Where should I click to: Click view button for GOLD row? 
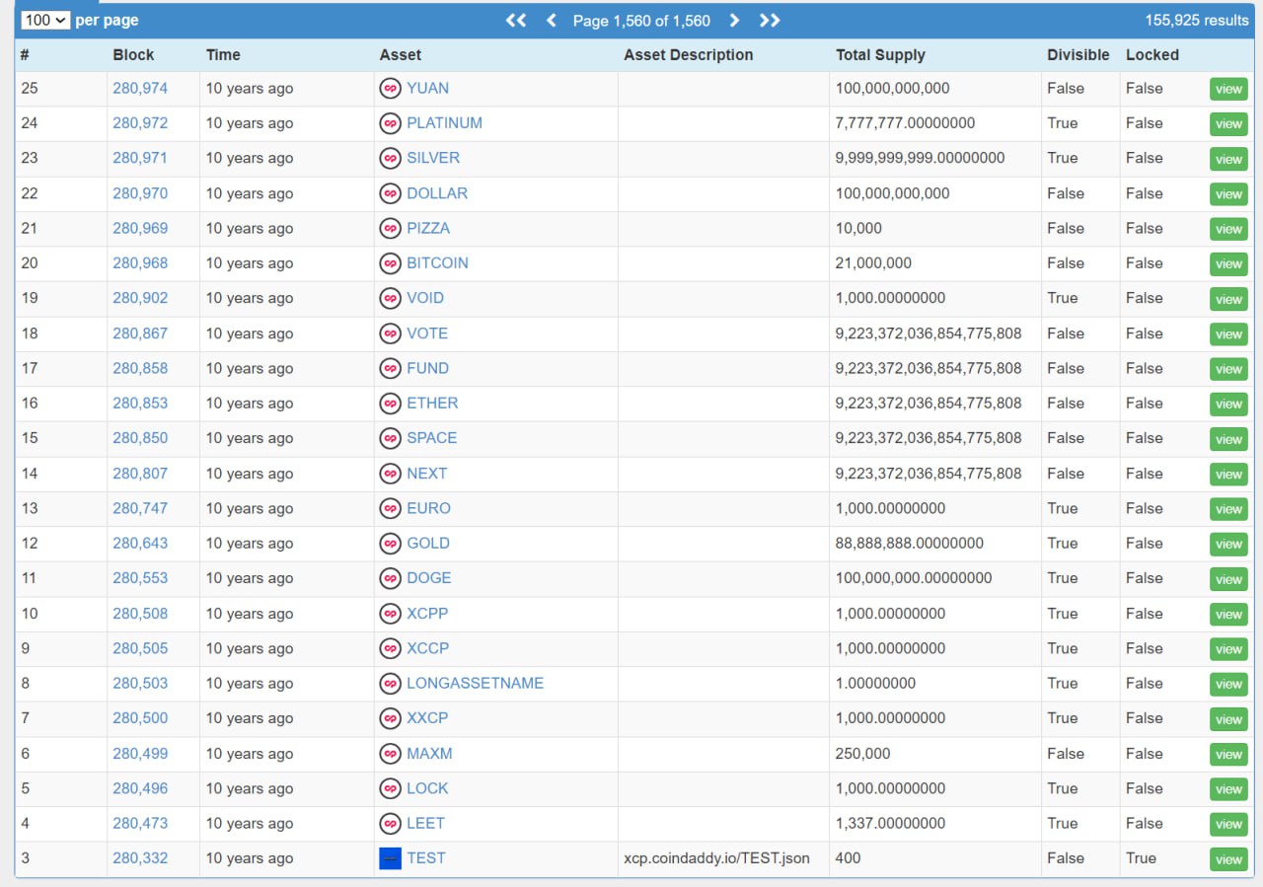point(1228,544)
